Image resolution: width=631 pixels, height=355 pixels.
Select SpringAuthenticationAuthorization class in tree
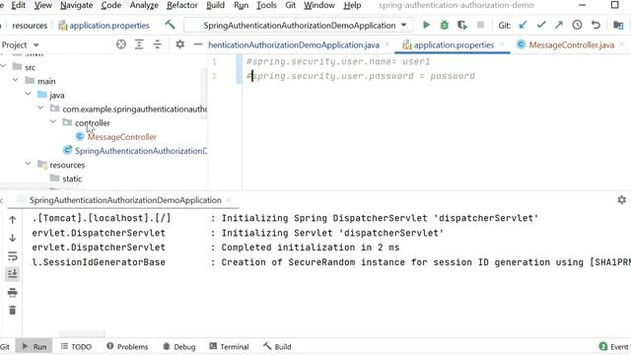click(141, 151)
